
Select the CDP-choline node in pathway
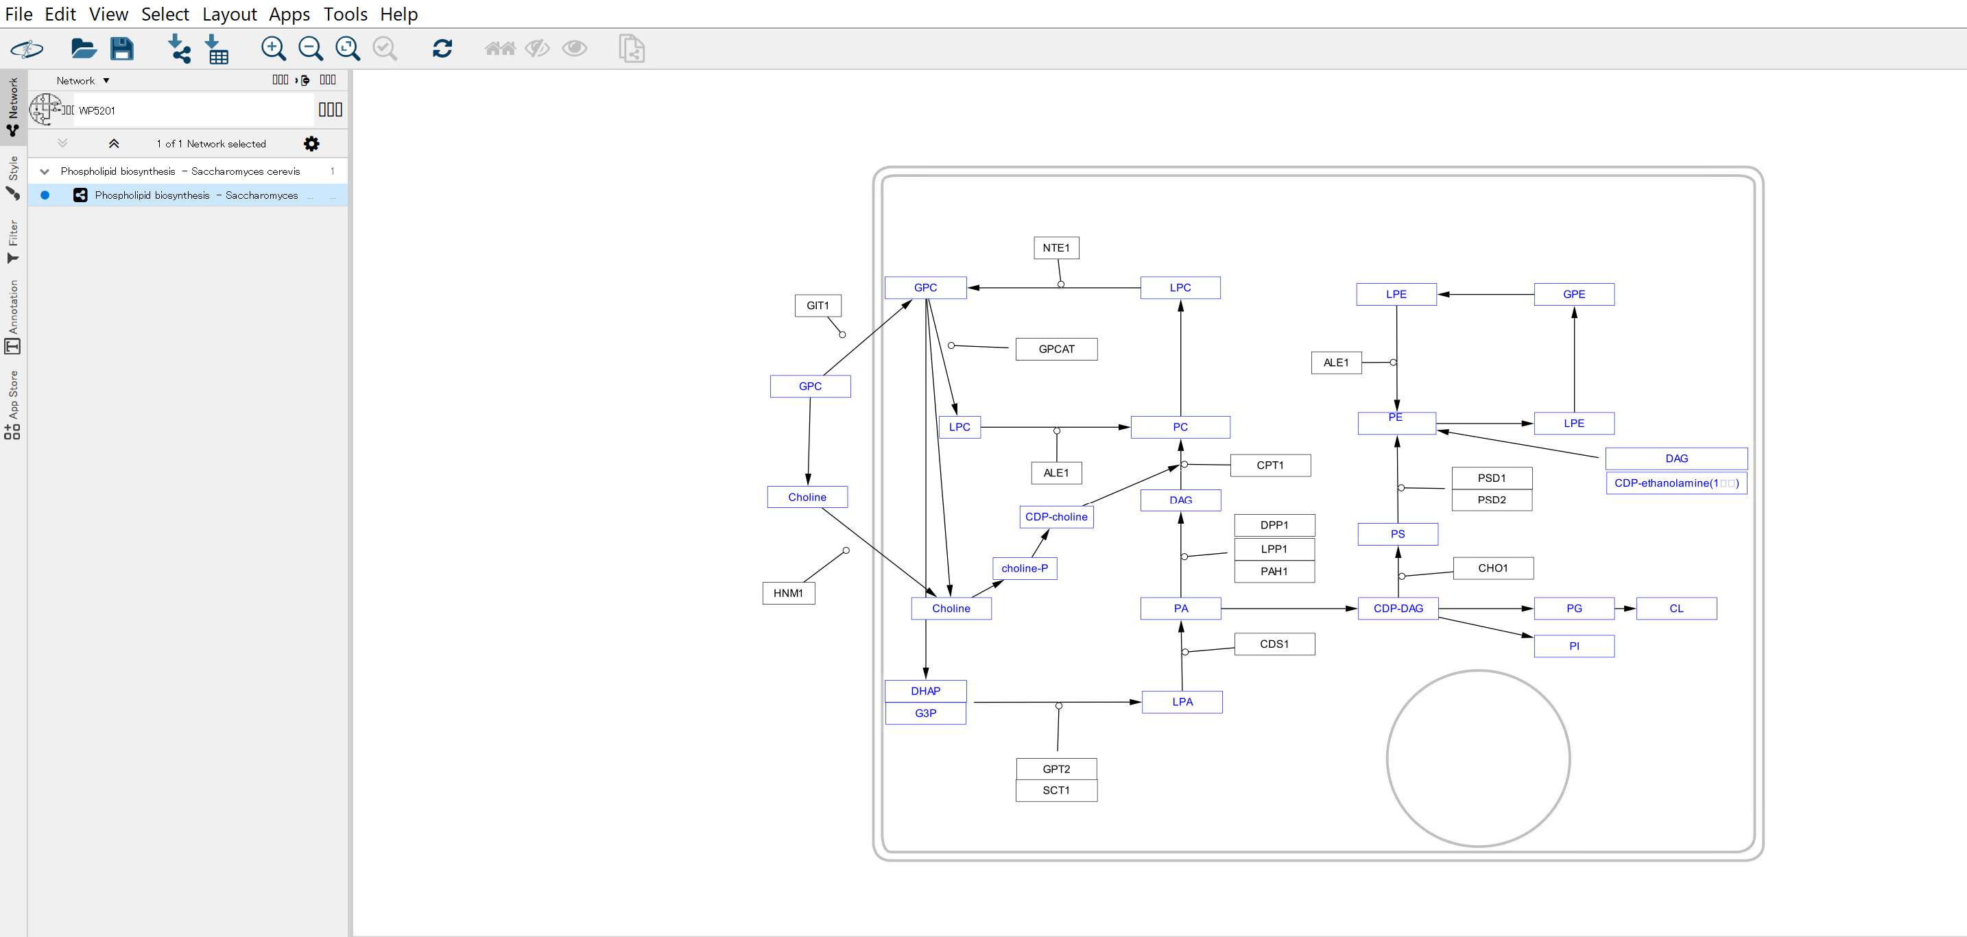point(1056,517)
